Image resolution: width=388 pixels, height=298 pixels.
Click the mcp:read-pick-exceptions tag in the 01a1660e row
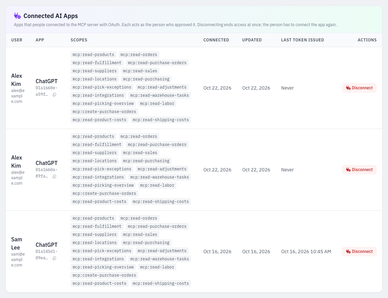pyautogui.click(x=102, y=87)
